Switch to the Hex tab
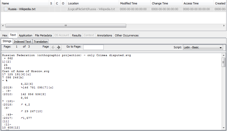 [5, 35]
